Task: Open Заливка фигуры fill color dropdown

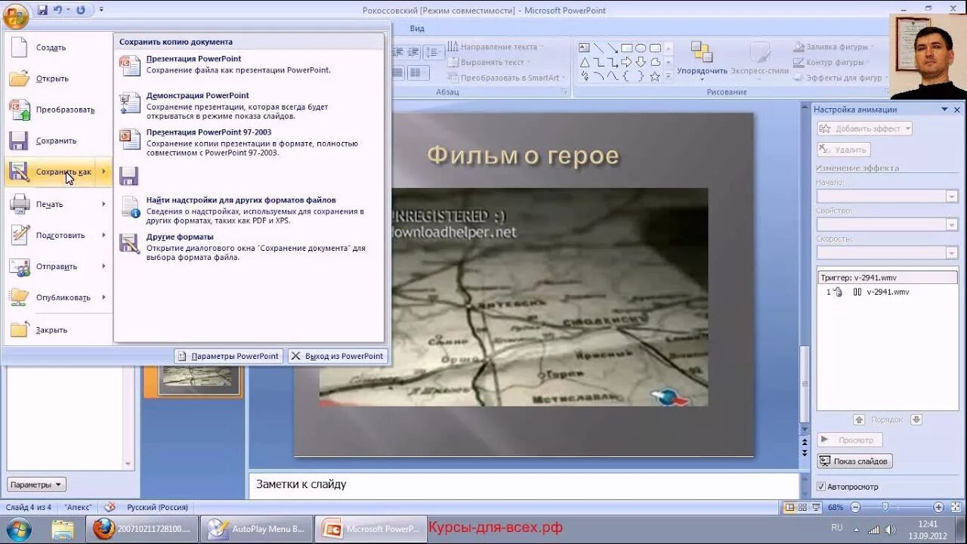Action: pyautogui.click(x=833, y=47)
